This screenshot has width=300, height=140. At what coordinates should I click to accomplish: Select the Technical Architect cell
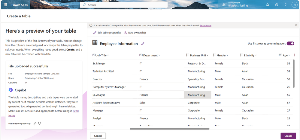115,71
